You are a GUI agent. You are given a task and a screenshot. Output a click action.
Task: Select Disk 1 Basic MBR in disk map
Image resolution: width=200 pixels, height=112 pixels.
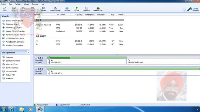40,60
